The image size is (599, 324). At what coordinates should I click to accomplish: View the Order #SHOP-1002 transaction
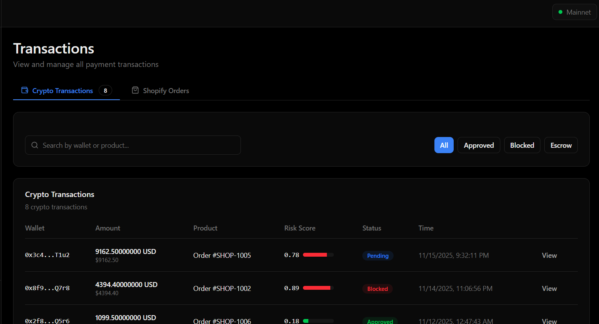click(x=549, y=288)
